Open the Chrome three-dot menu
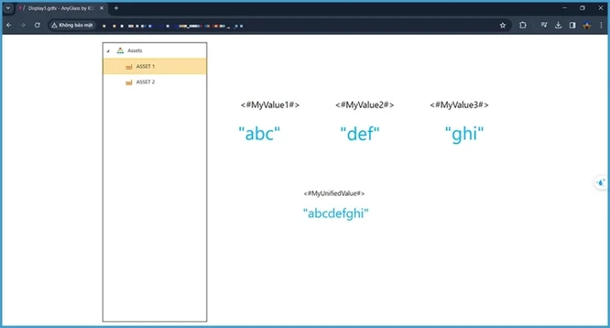 pyautogui.click(x=600, y=25)
